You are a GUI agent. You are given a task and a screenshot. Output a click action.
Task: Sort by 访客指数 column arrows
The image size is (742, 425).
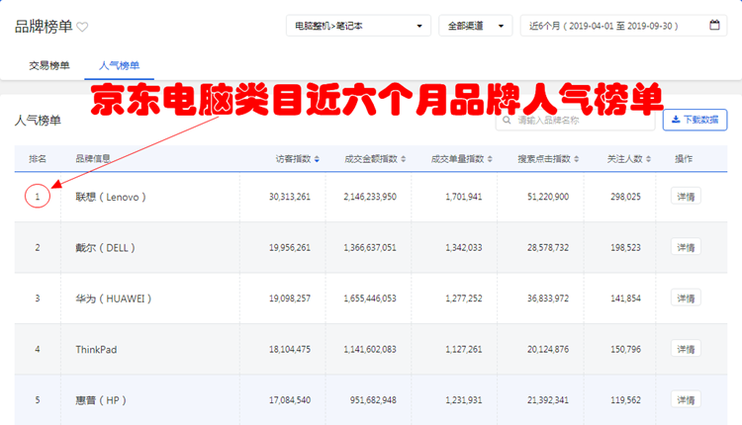click(x=317, y=159)
